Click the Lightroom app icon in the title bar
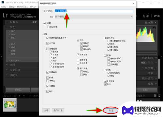Viewport: 163px width, 117px height. click(3, 2)
